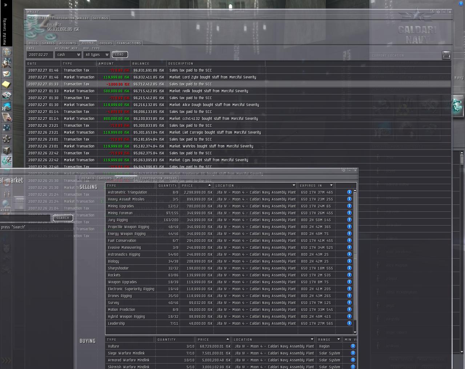Switch to the Transactions tab

point(129,43)
